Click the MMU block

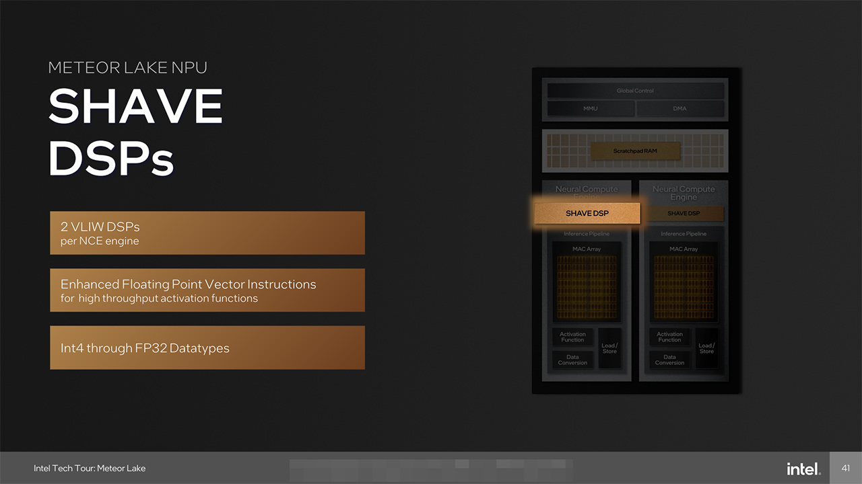591,108
